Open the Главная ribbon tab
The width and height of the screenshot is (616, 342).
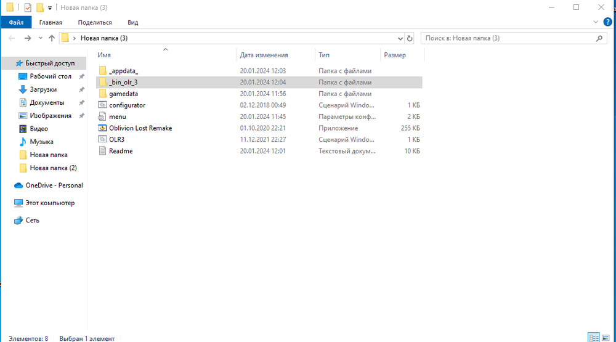pyautogui.click(x=51, y=22)
